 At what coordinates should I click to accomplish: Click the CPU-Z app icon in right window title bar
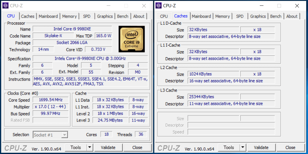click(x=159, y=6)
